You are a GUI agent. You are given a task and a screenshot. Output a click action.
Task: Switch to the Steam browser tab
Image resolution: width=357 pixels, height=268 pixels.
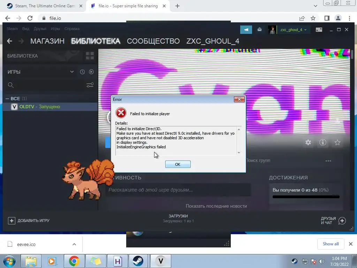45,6
